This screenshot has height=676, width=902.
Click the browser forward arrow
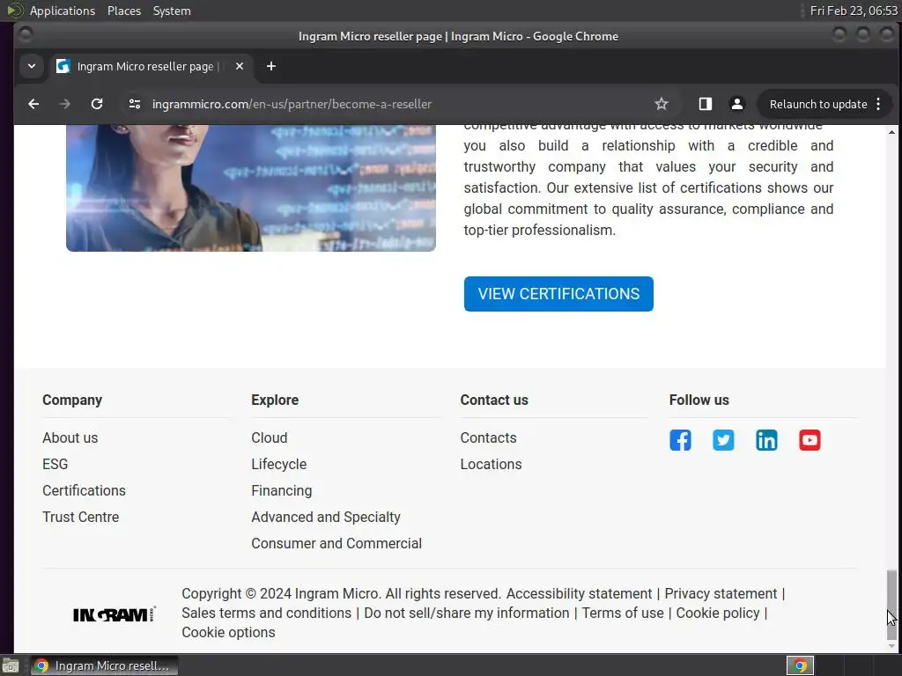coord(65,104)
